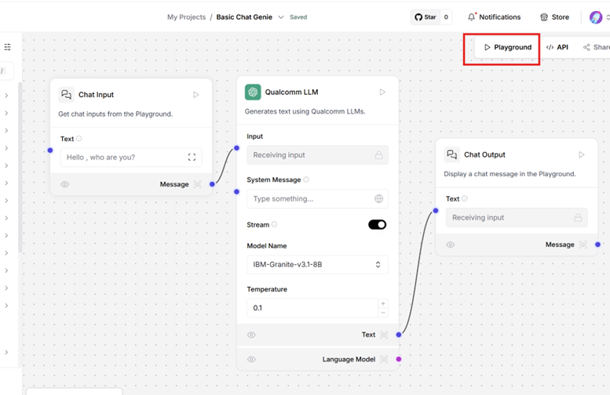This screenshot has height=395, width=610.
Task: Click the System Message text field
Action: 317,199
